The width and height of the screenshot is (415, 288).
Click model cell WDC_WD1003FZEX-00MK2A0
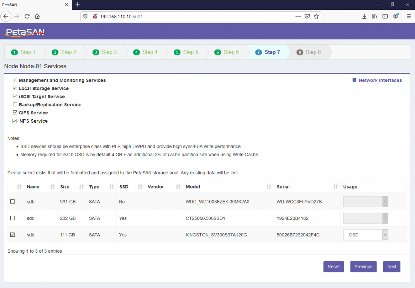coord(218,202)
